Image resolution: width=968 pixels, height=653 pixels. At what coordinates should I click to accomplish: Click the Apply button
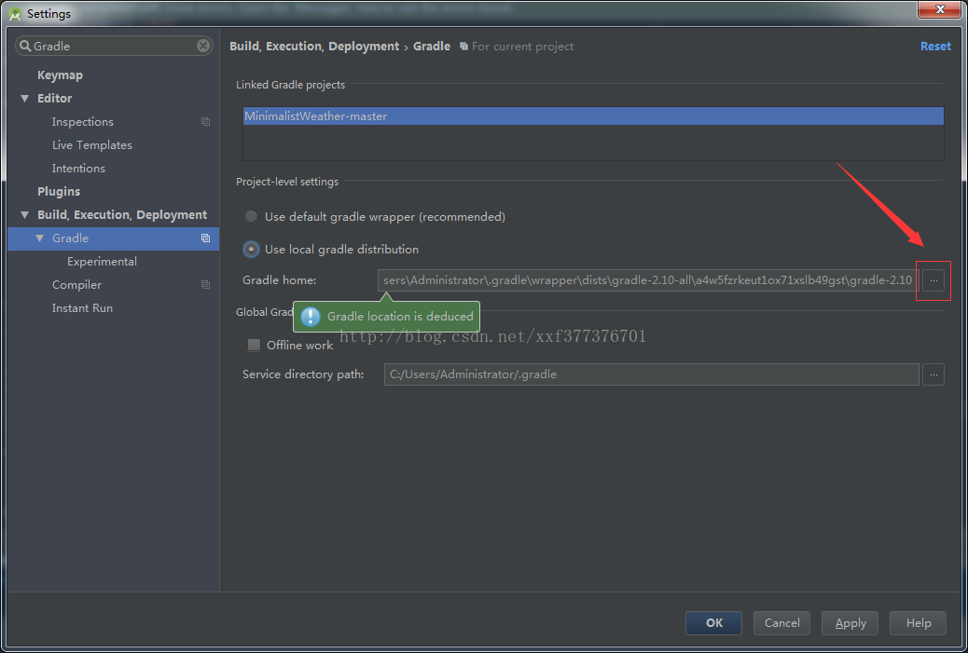pos(850,623)
